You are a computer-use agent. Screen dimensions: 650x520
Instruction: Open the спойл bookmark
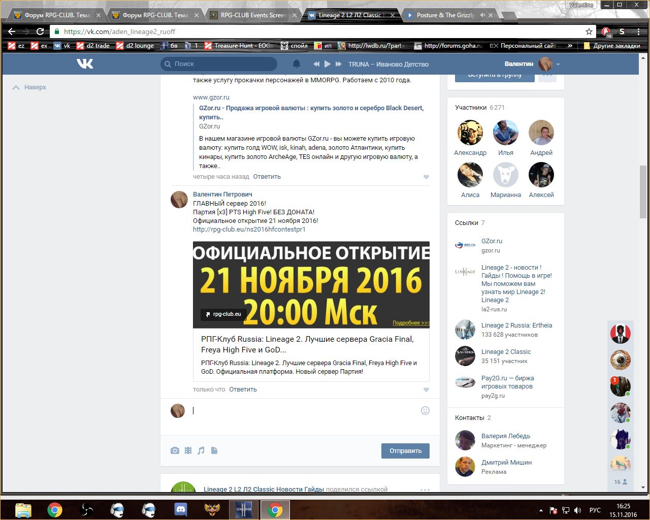click(294, 46)
